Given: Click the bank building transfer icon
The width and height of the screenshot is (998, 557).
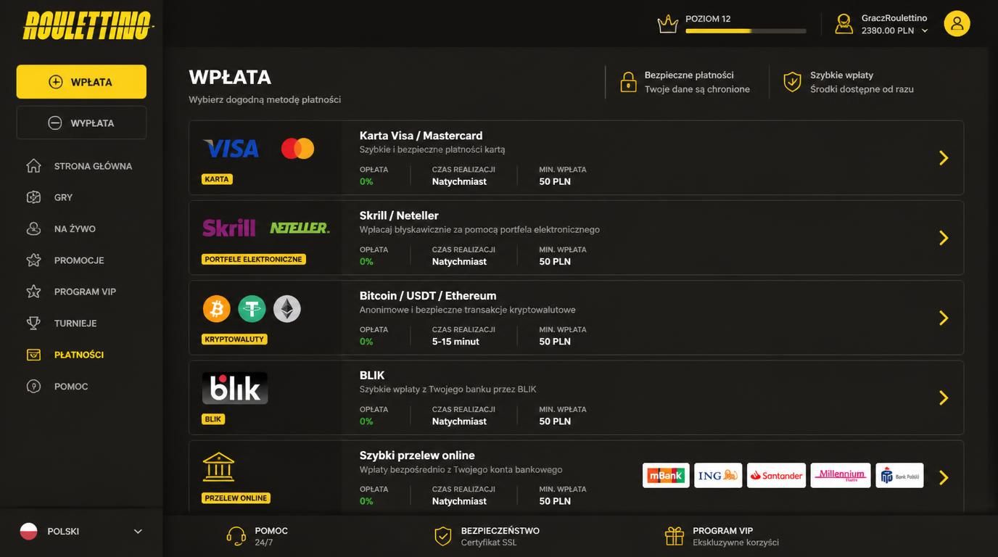Looking at the screenshot, I should click(218, 468).
